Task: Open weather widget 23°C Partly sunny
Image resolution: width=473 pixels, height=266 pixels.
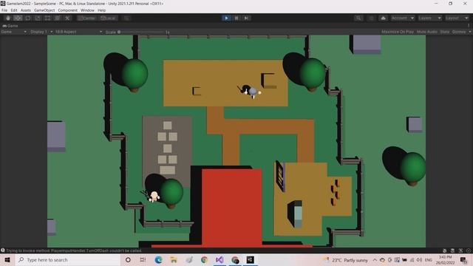Action: click(x=346, y=260)
